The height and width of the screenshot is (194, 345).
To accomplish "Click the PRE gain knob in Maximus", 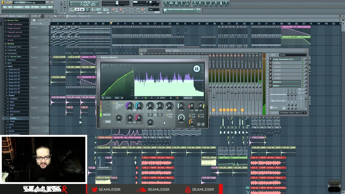I will point(130,106).
